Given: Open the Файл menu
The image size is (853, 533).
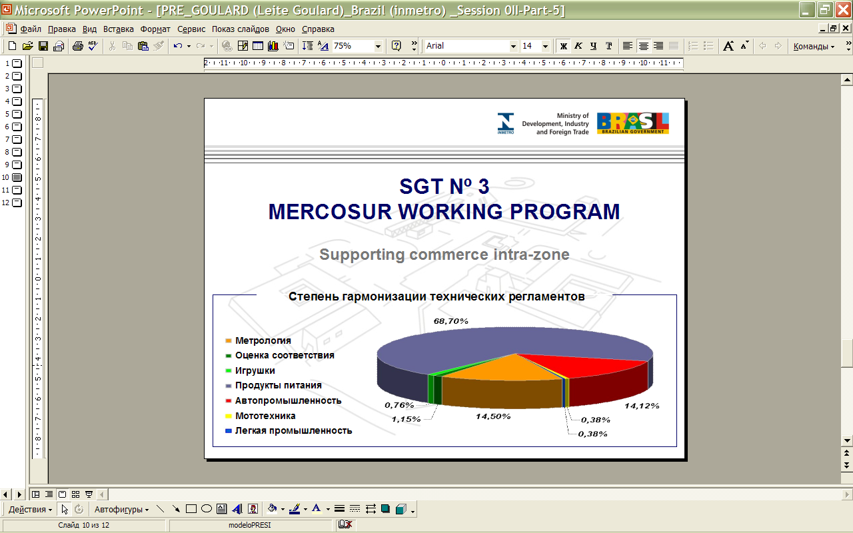Looking at the screenshot, I should click(x=31, y=29).
